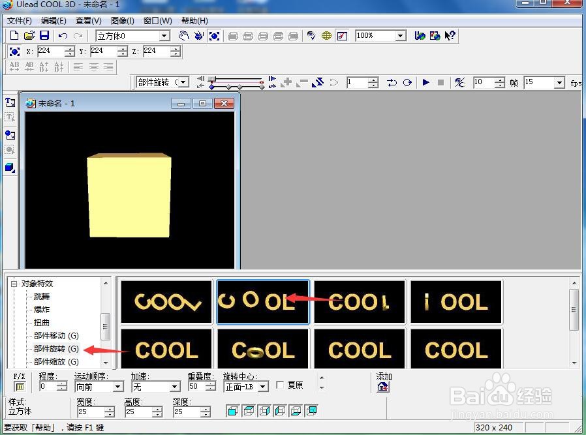Screen dimensions: 586x435
Task: Toggle loop mode icon
Action: 407,83
